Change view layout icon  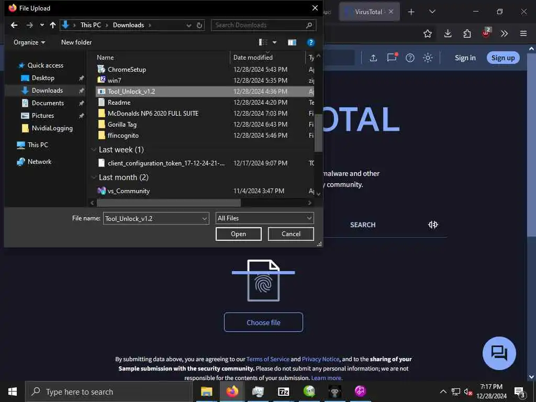pyautogui.click(x=263, y=42)
